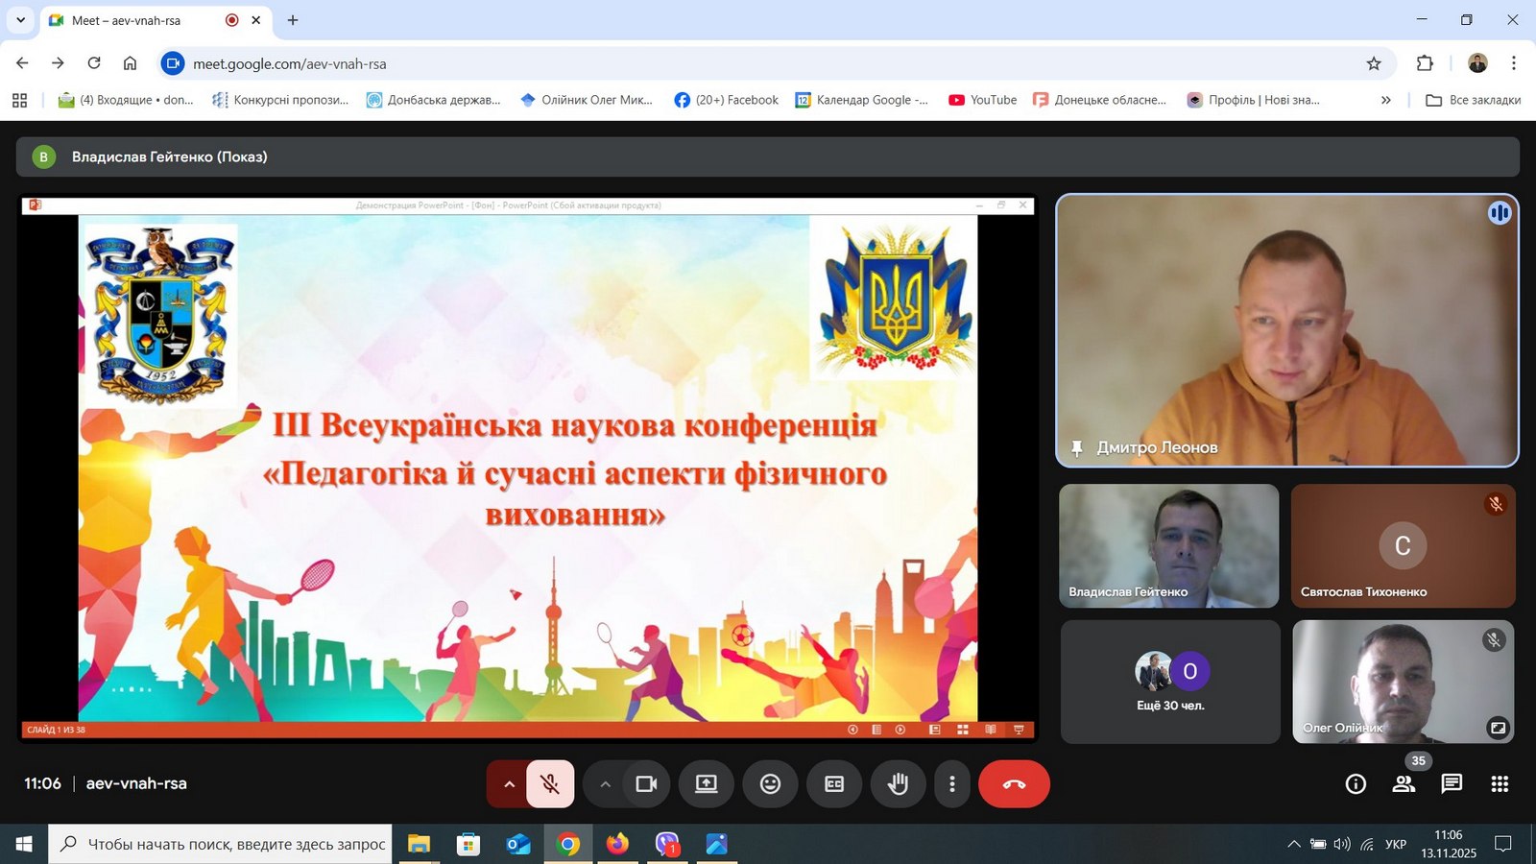
Task: Click Дмитро Леонов's pinned video tile
Action: tap(1286, 331)
